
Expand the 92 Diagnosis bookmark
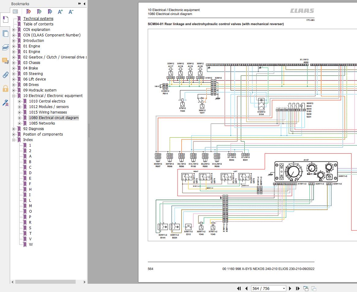14,129
